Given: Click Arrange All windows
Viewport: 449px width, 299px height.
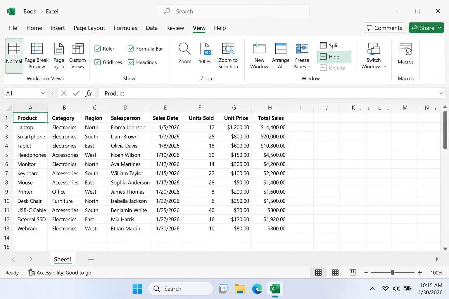Looking at the screenshot, I should coord(281,55).
